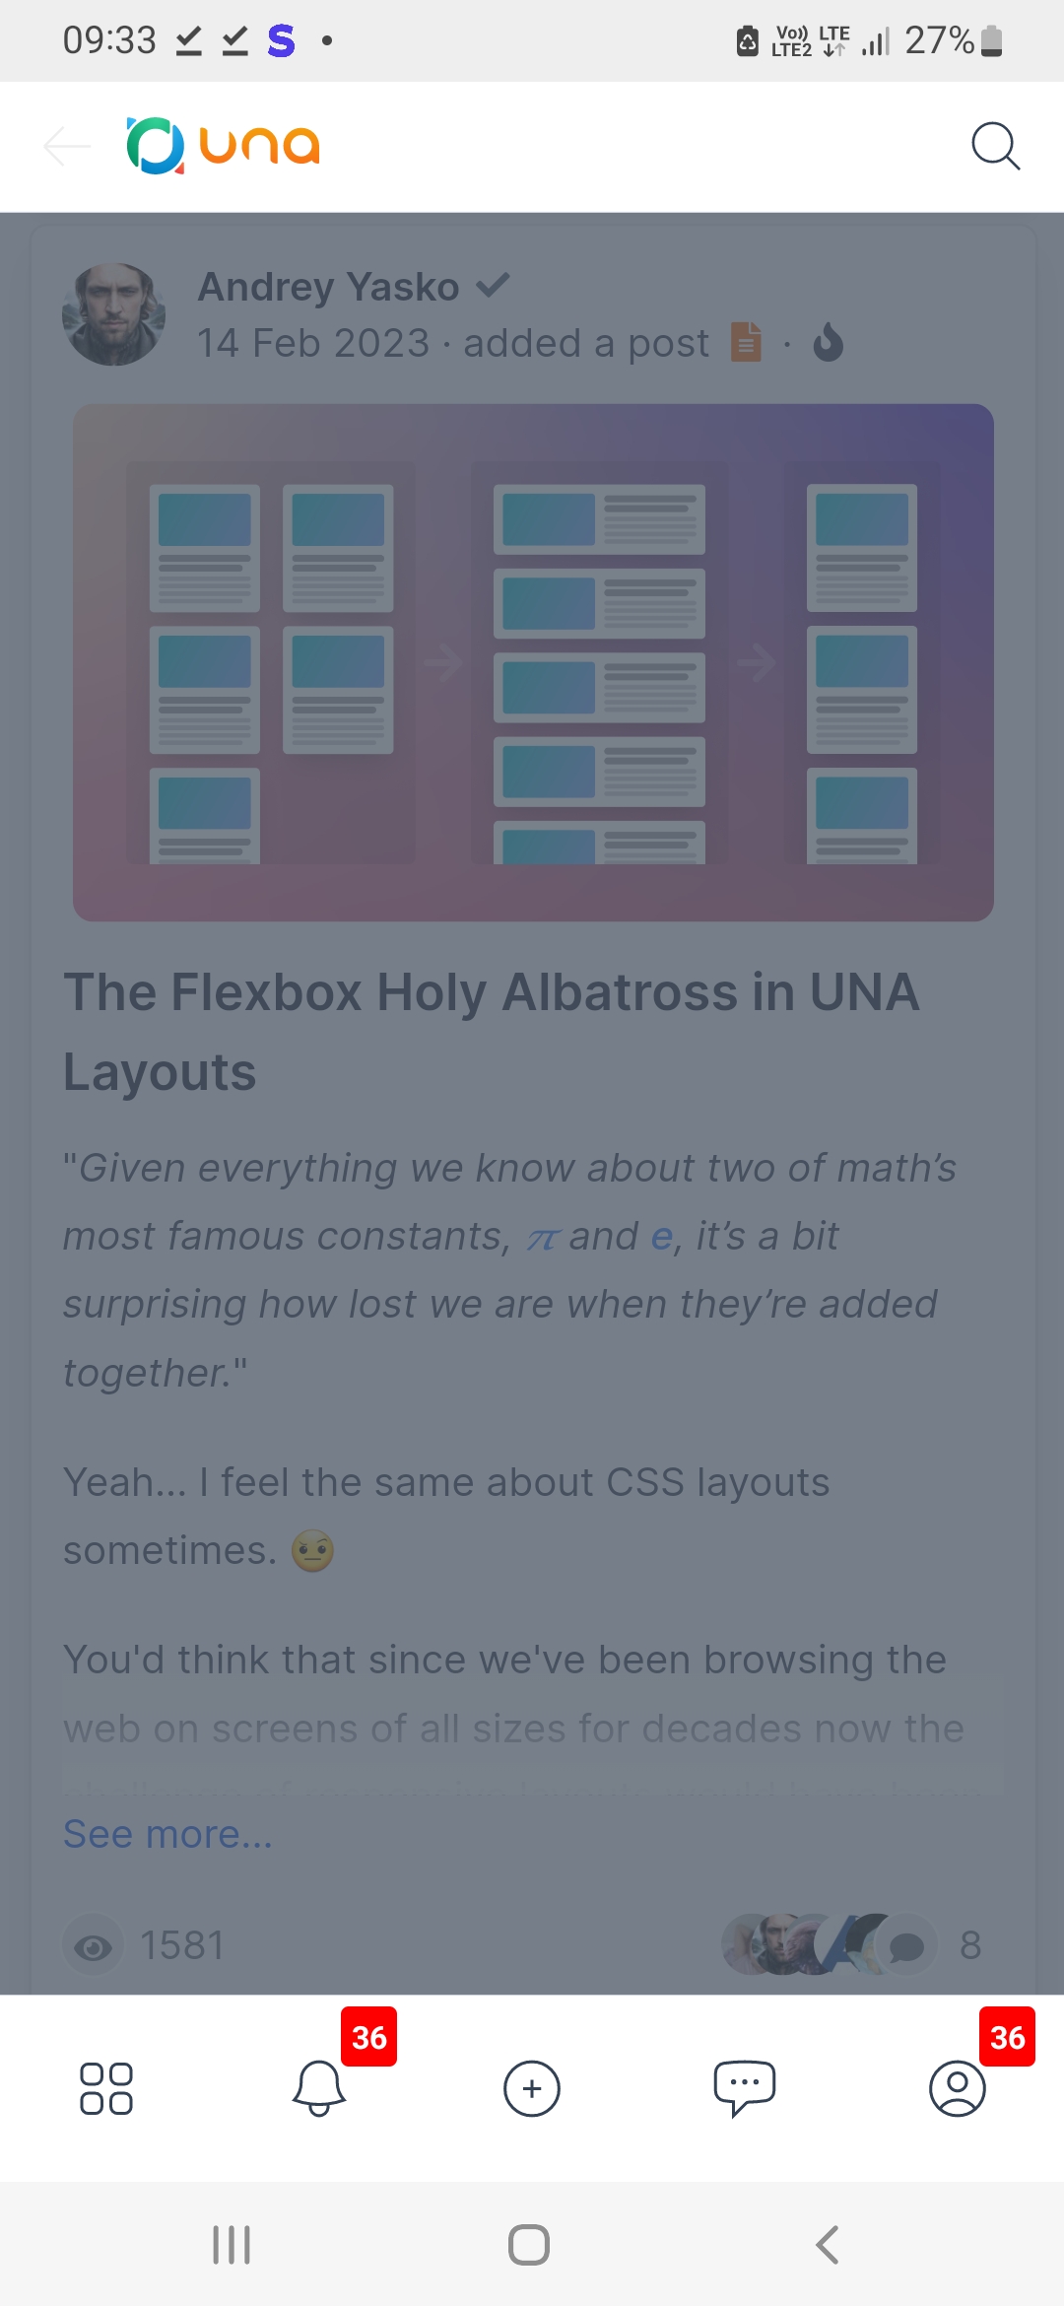This screenshot has height=2306, width=1064.
Task: Tap the create plus circle icon
Action: click(x=532, y=2088)
